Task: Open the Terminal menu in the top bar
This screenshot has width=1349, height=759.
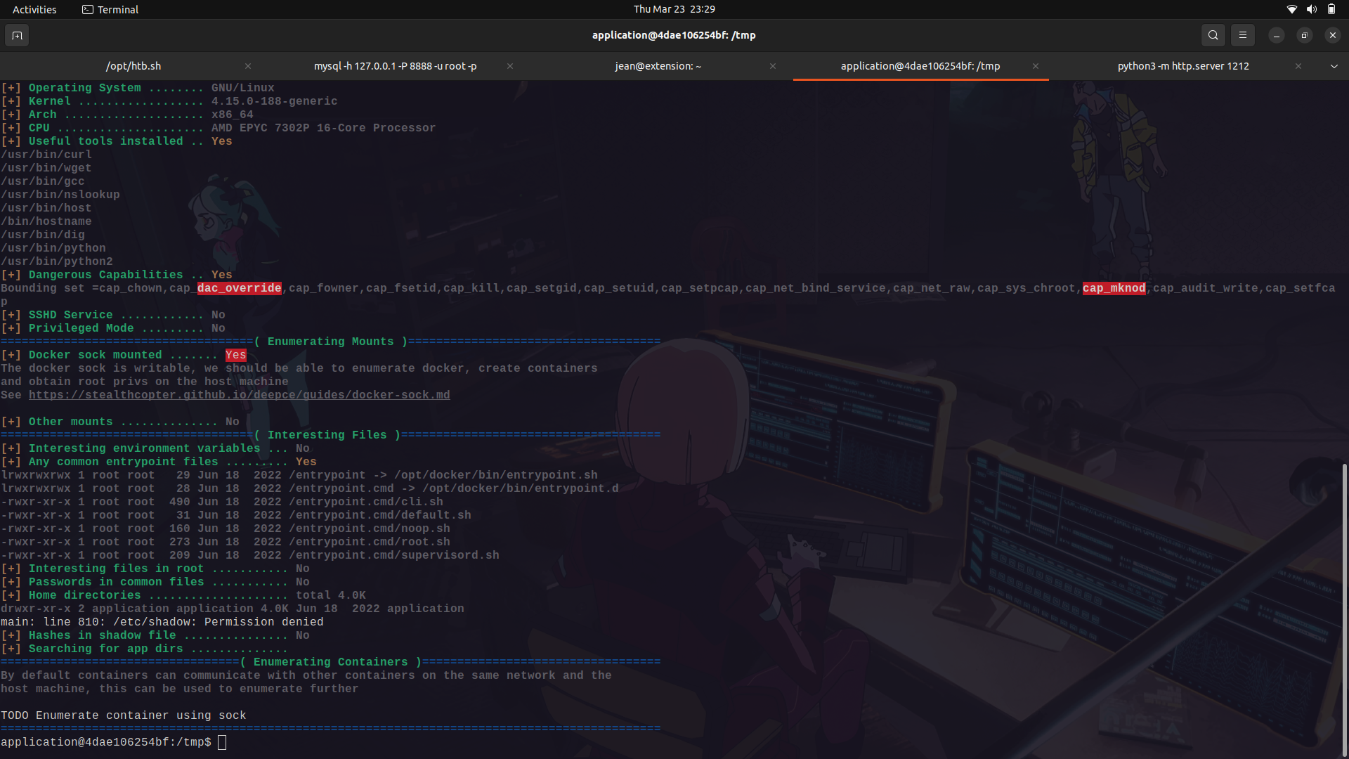Action: pos(110,9)
